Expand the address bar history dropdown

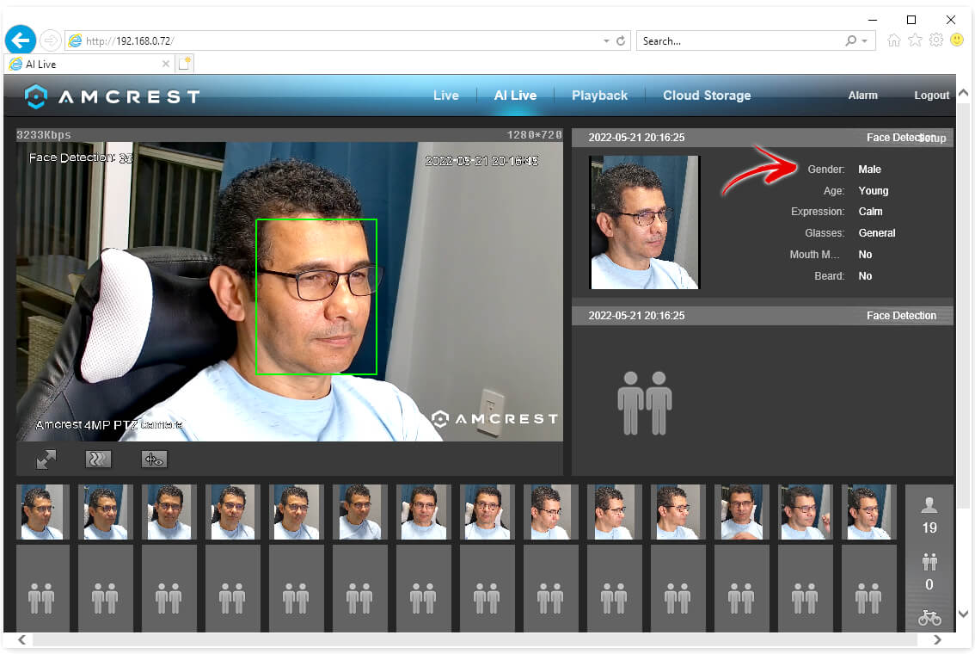click(606, 40)
